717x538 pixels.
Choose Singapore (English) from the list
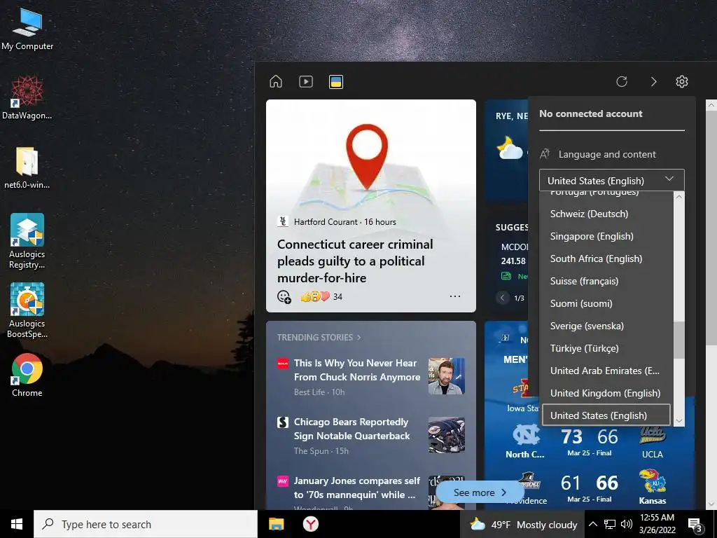pos(606,237)
